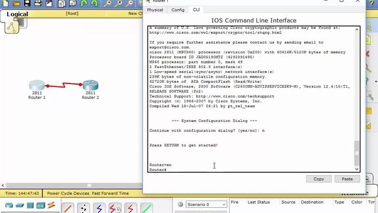
Task: Create a new file from toolbar
Action: point(5,3)
